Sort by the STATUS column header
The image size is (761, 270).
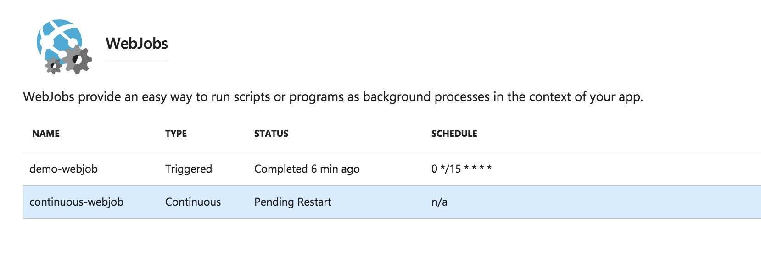tap(271, 134)
